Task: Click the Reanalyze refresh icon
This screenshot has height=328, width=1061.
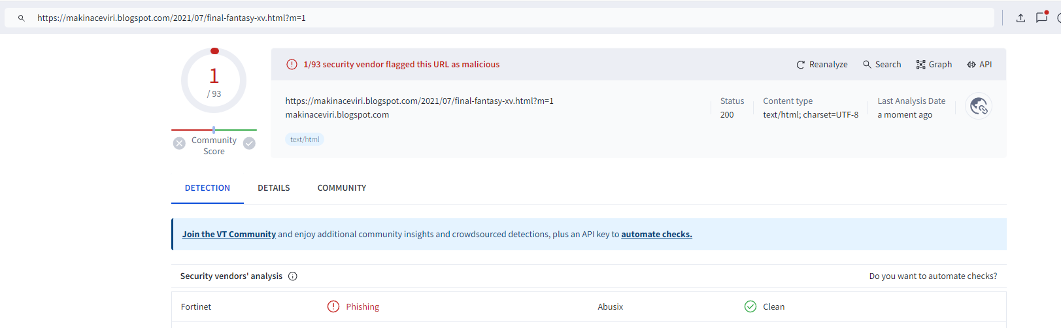Action: 800,65
